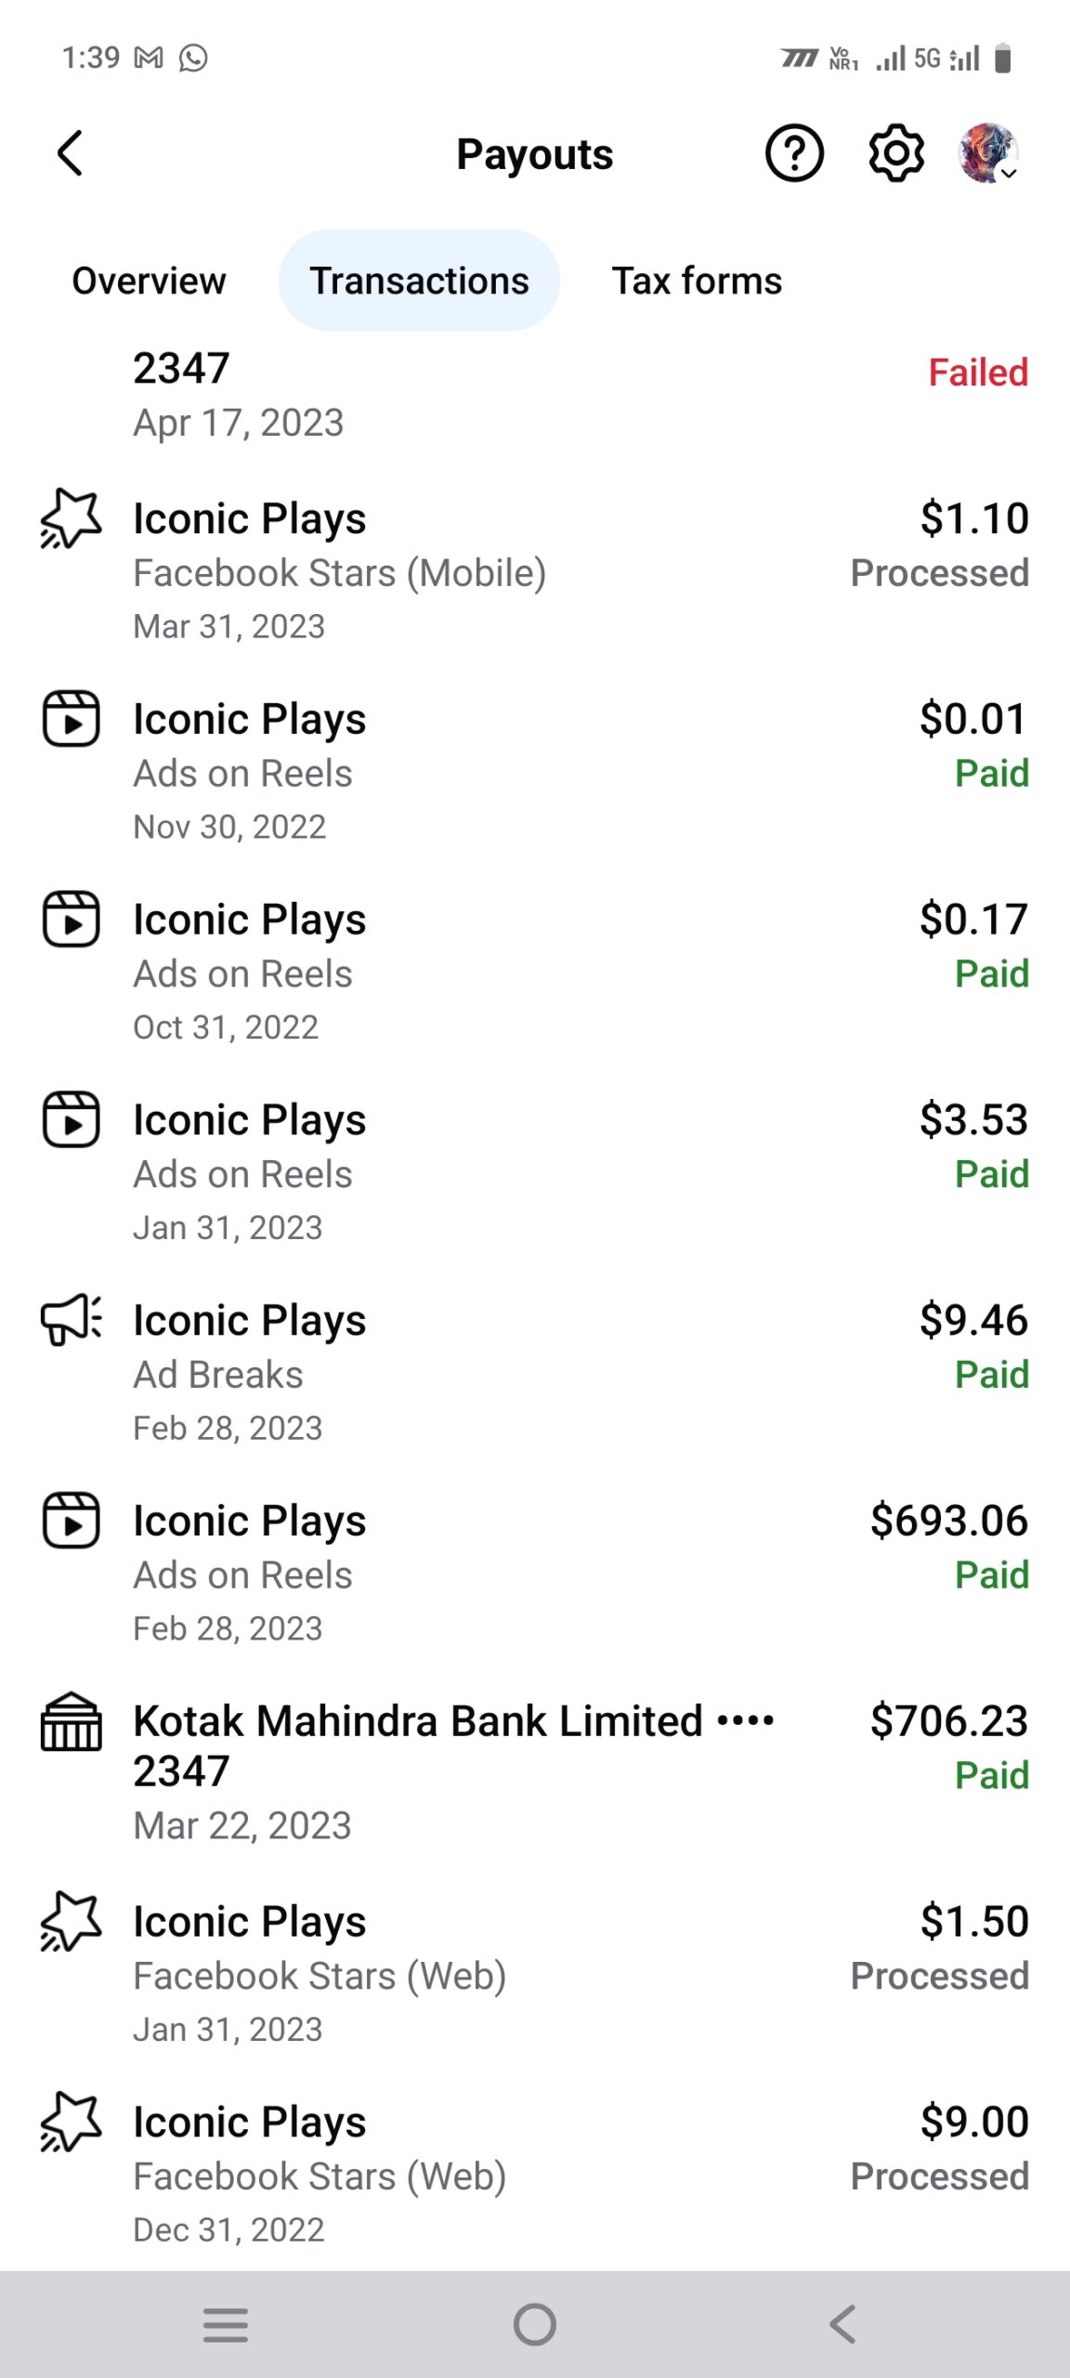The width and height of the screenshot is (1070, 2378).
Task: Tap the bank icon for Kotak Mahindra
Action: point(71,1722)
